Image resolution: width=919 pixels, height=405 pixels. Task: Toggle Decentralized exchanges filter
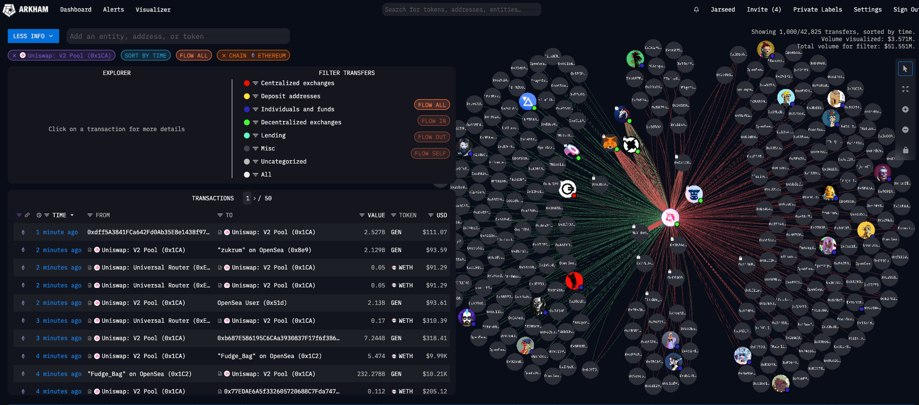pyautogui.click(x=293, y=122)
